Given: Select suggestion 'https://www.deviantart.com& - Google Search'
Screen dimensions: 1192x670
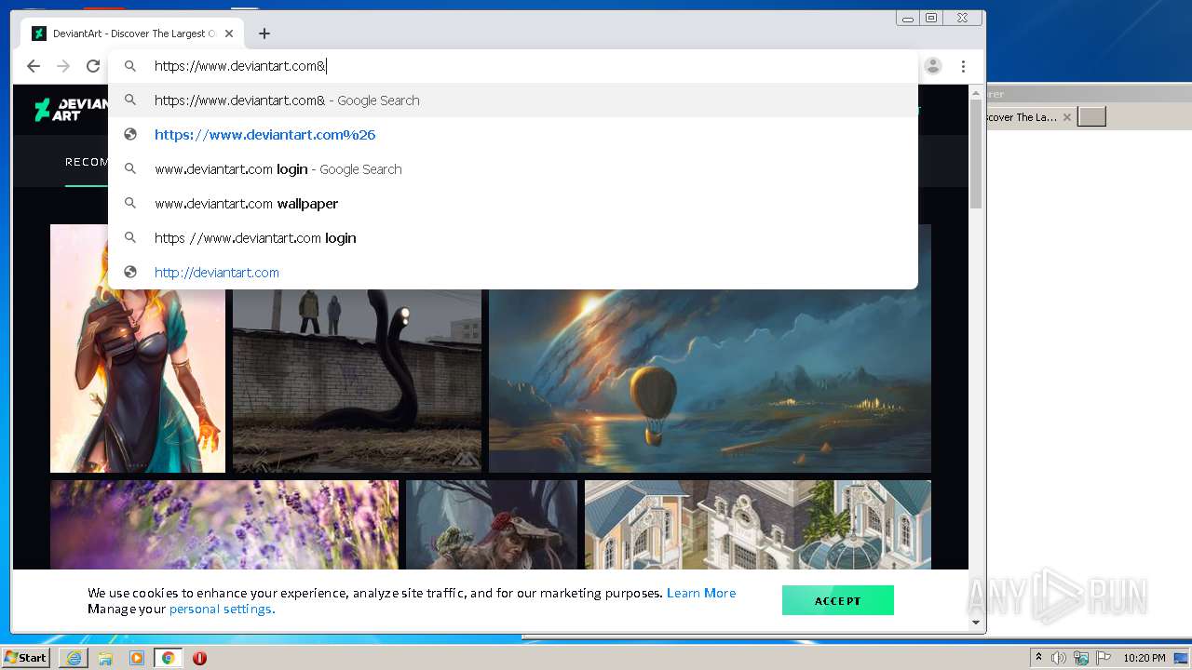Looking at the screenshot, I should coord(513,100).
